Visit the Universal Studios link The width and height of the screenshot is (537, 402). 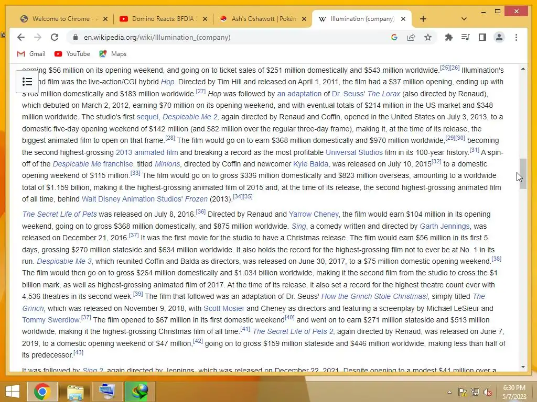pyautogui.click(x=354, y=152)
